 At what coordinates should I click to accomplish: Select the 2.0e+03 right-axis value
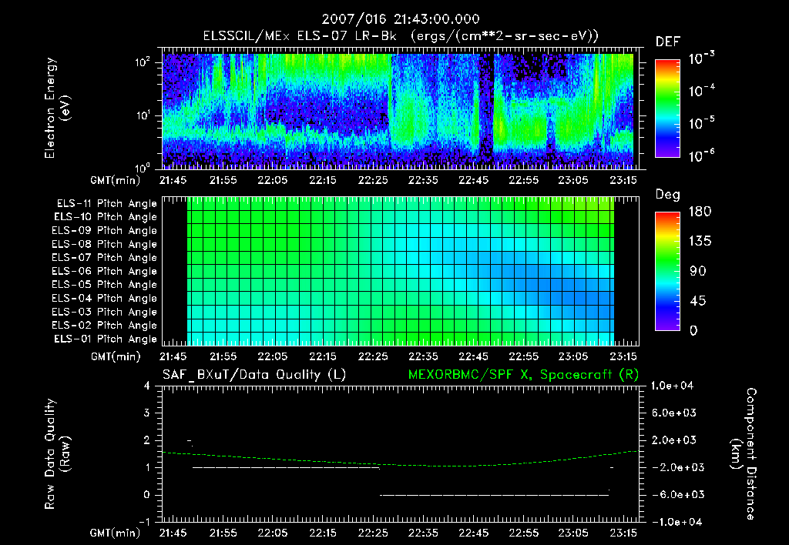pos(674,440)
